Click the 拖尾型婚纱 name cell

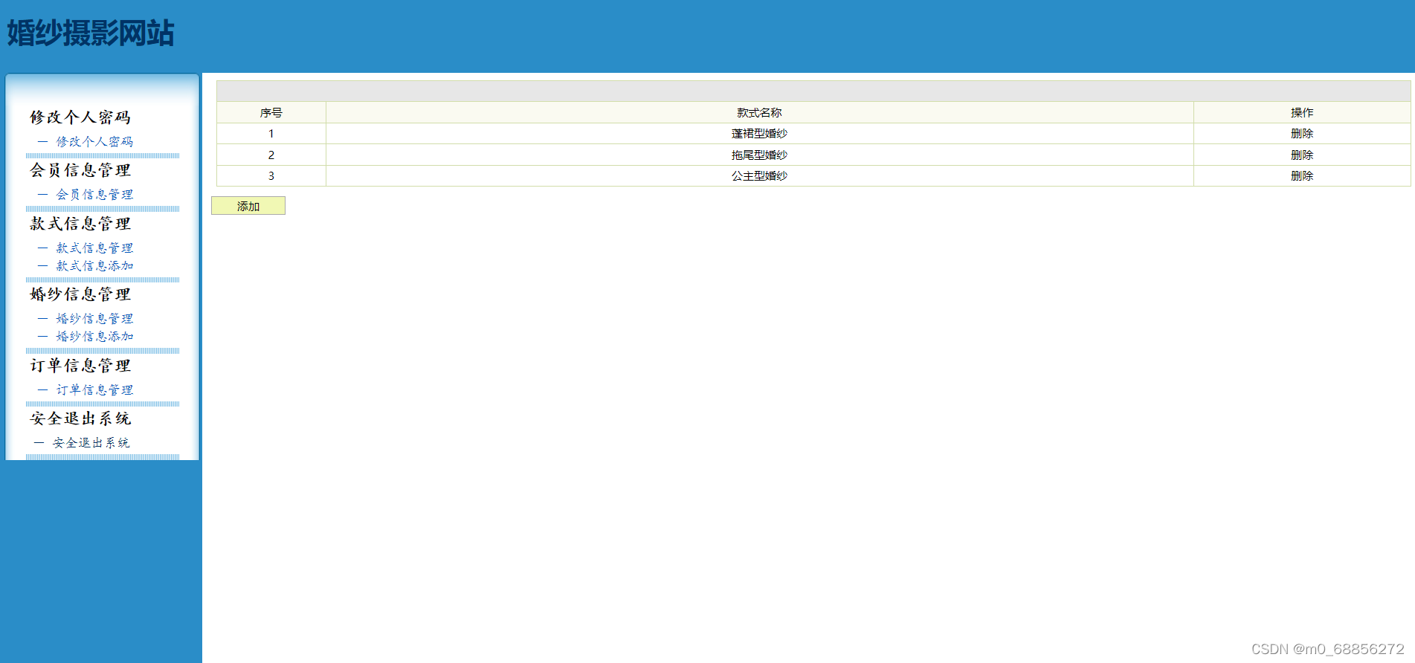click(760, 155)
